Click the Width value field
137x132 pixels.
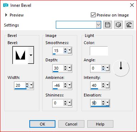20,85
